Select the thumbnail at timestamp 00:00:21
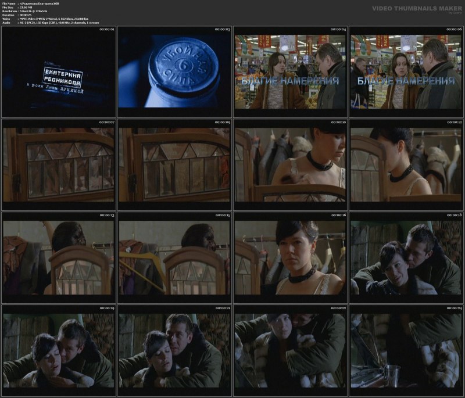Image resolution: width=465 pixels, height=398 pixels. point(175,350)
